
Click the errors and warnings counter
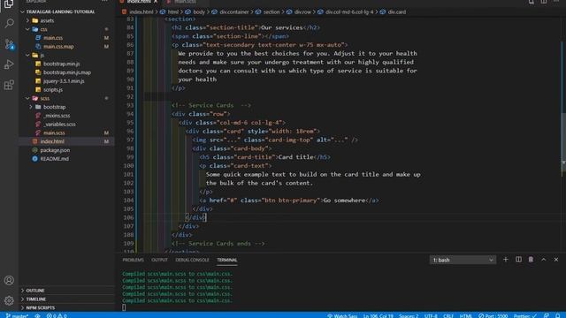(57, 316)
